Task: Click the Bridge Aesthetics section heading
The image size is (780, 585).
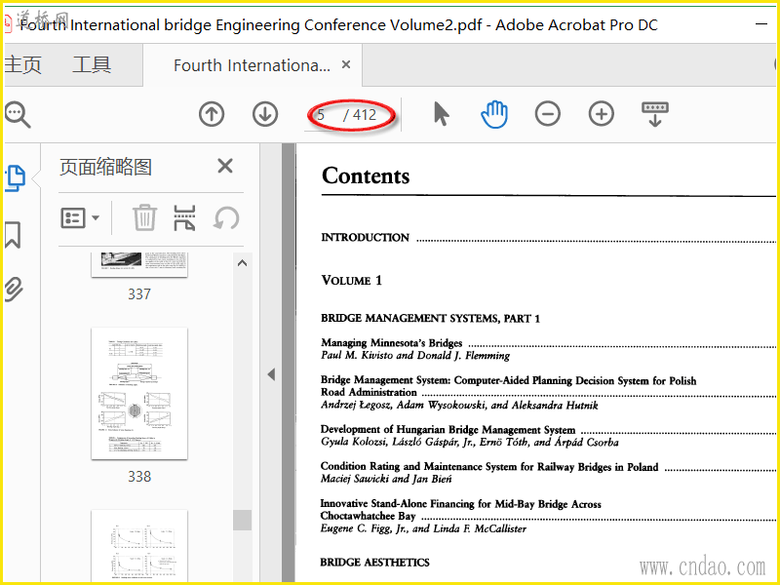Action: tap(374, 563)
